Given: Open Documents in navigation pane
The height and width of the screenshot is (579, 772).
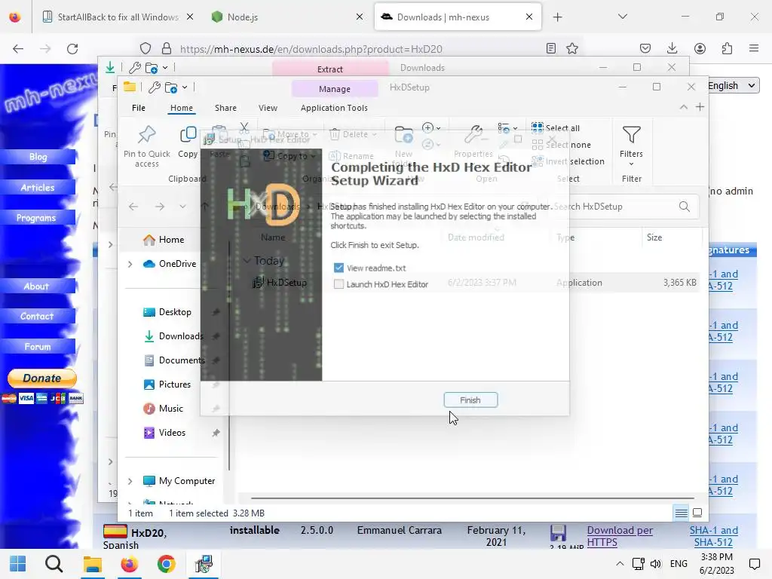Looking at the screenshot, I should pos(174,360).
